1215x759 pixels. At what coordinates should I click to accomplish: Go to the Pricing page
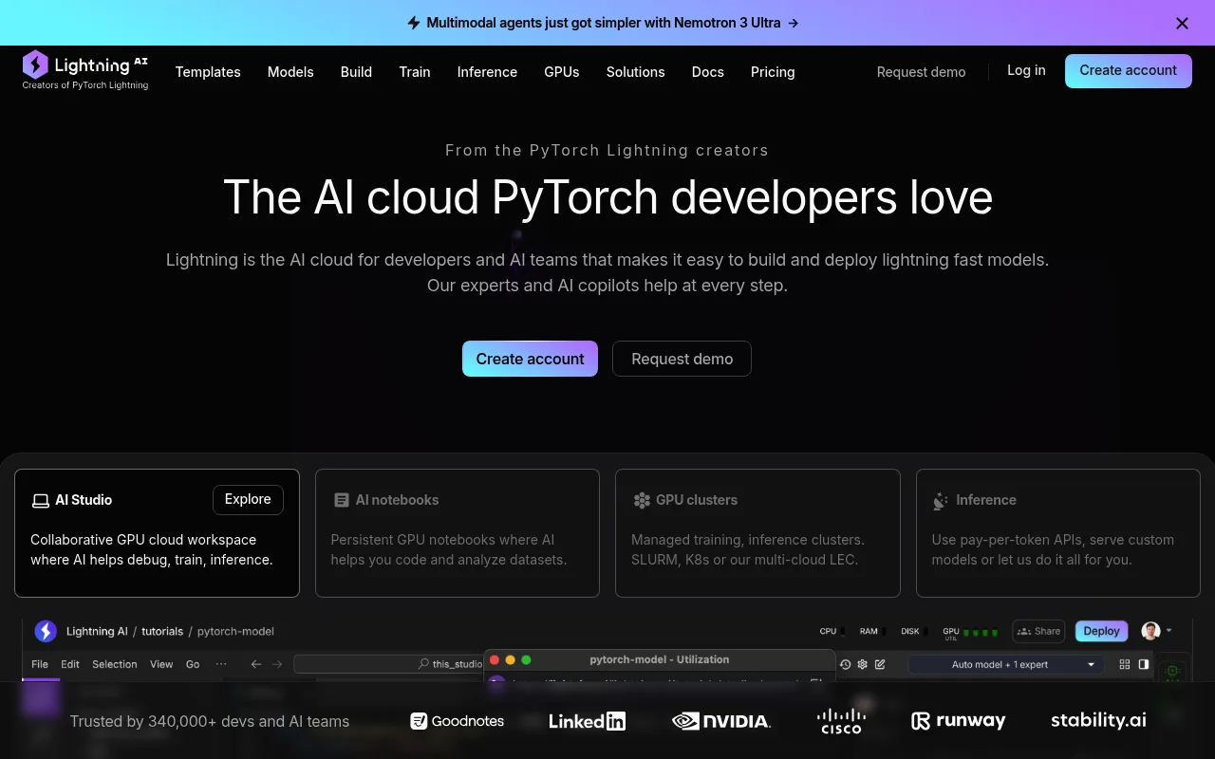pyautogui.click(x=773, y=72)
